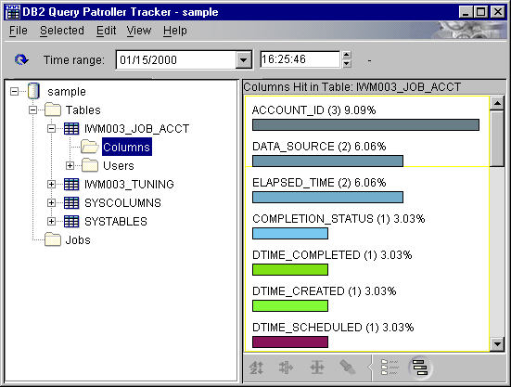Click the time field showing 16:25:46
Image resolution: width=511 pixels, height=387 pixels.
pos(300,59)
